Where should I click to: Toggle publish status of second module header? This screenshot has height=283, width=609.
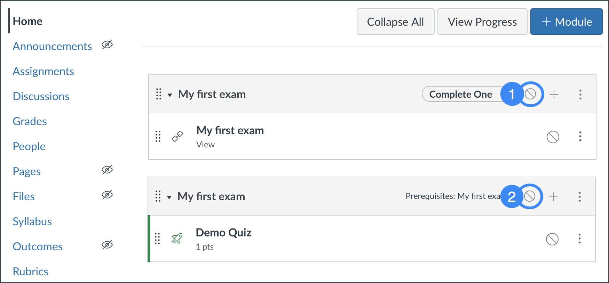tap(530, 196)
